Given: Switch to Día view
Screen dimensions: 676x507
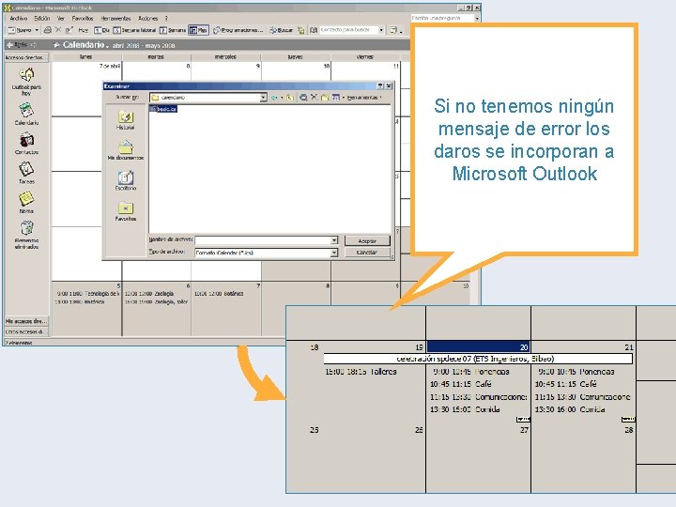Looking at the screenshot, I should click(x=101, y=30).
